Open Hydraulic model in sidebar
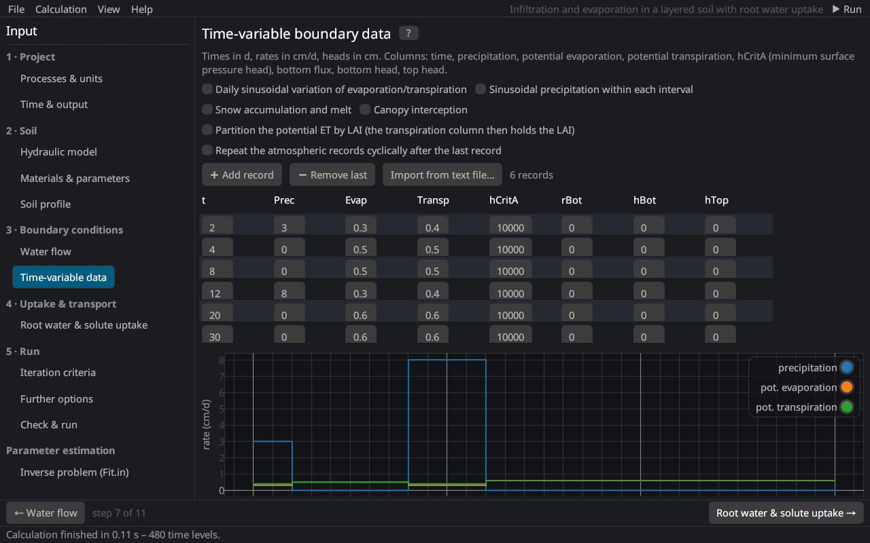Screen dimensions: 870x543 58,152
